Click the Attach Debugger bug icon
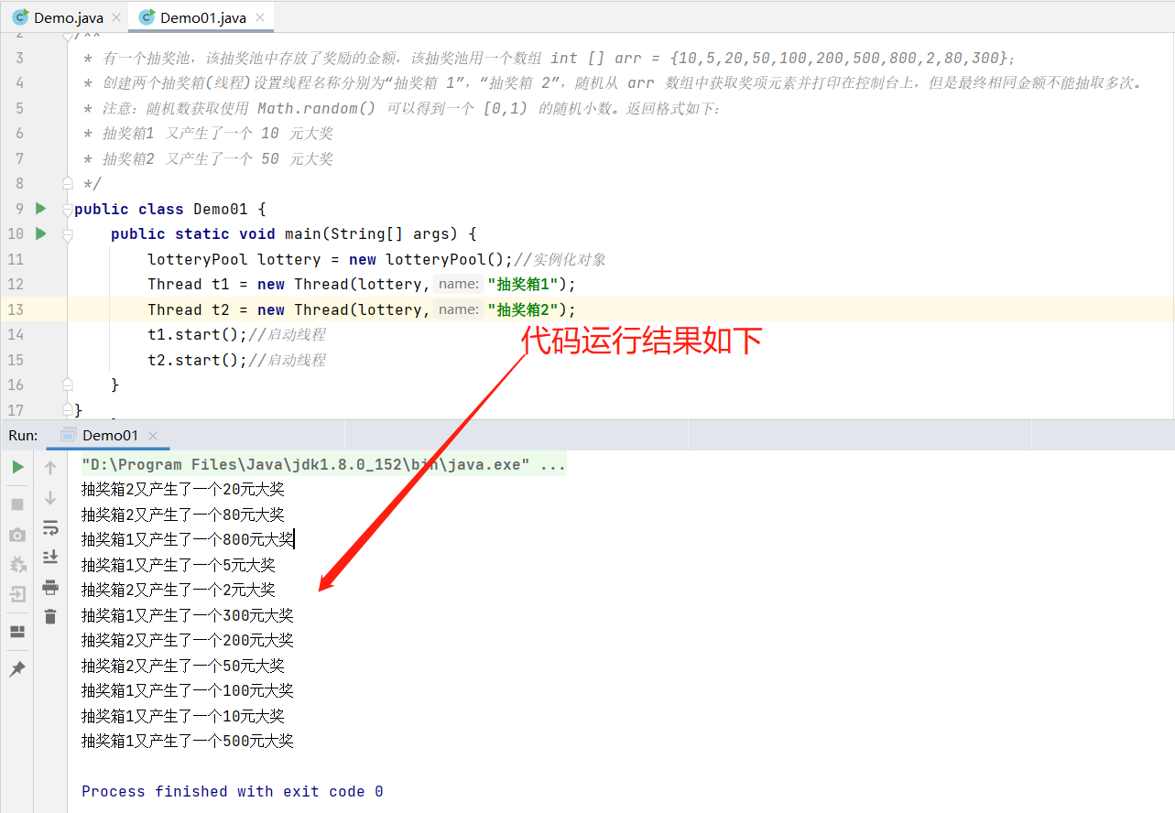The width and height of the screenshot is (1175, 813). click(17, 565)
